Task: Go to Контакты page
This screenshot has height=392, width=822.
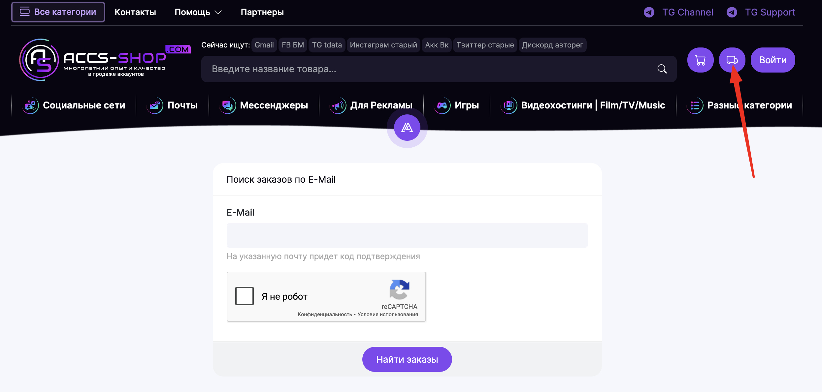Action: [x=135, y=12]
